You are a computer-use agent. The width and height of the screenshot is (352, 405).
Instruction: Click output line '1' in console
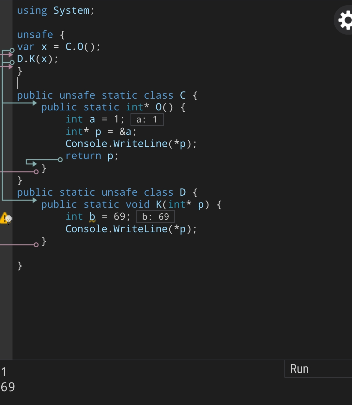(4, 372)
